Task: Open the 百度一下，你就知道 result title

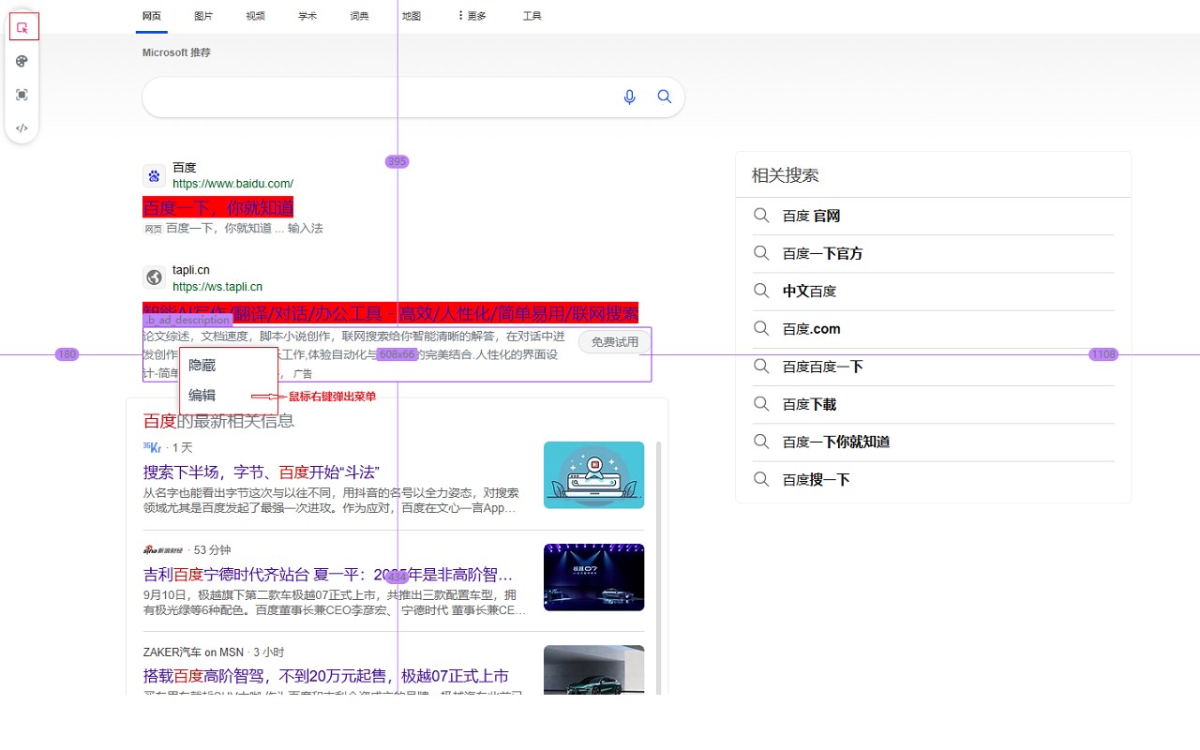Action: point(218,207)
